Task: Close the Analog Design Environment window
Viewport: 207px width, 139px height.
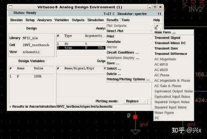Action: (160, 7)
